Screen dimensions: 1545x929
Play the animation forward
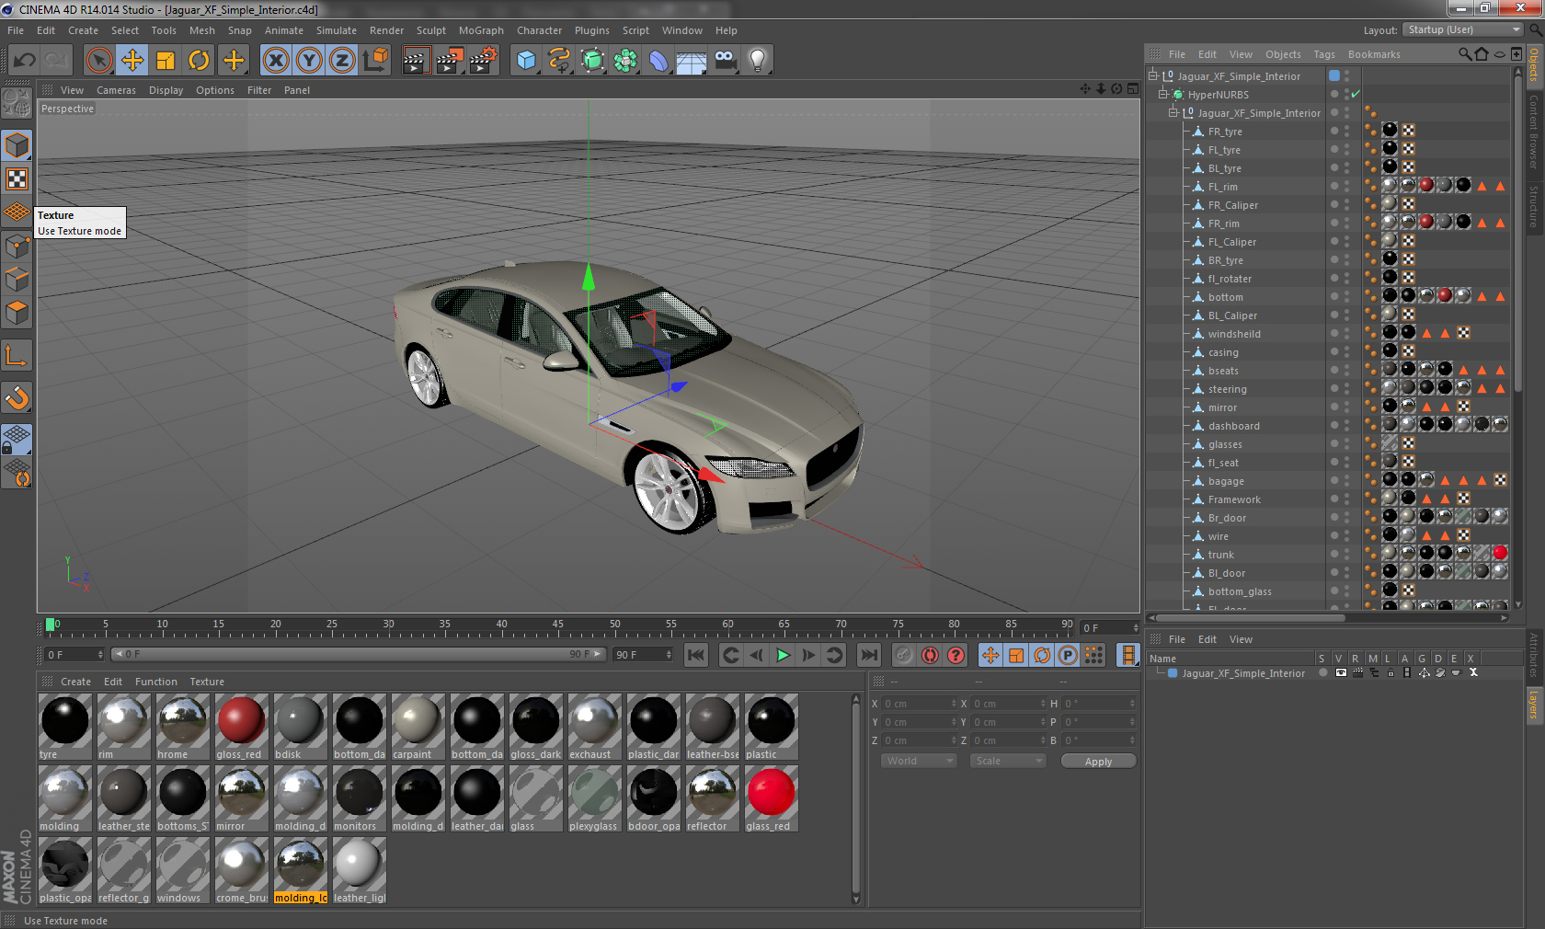(783, 655)
